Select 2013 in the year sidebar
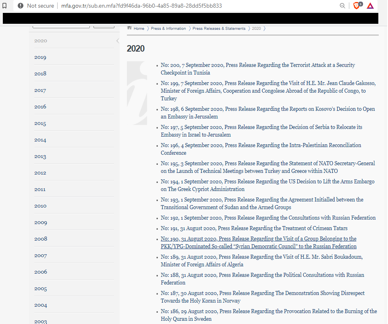Viewport: 388px width, 324px height. pyautogui.click(x=40, y=156)
